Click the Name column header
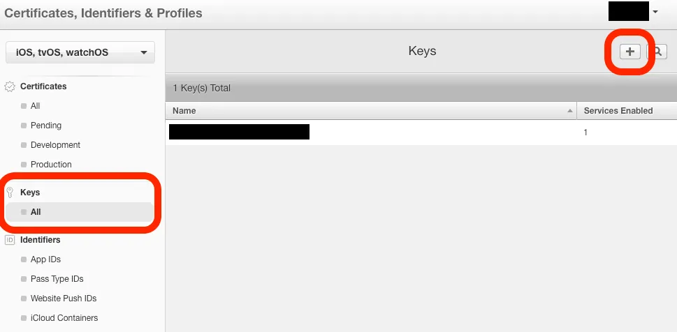 coord(184,111)
